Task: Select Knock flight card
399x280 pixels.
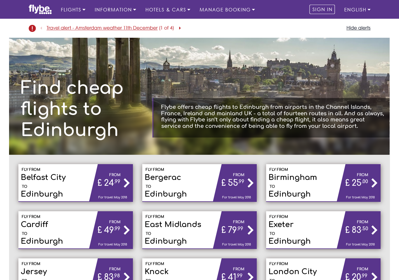Action: pos(199,269)
